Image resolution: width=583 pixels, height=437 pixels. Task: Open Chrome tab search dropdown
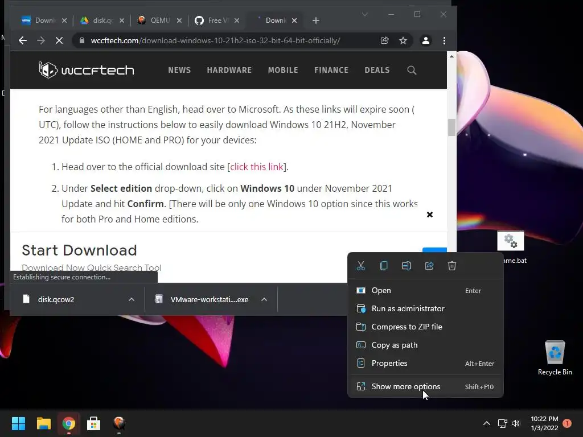pos(365,14)
